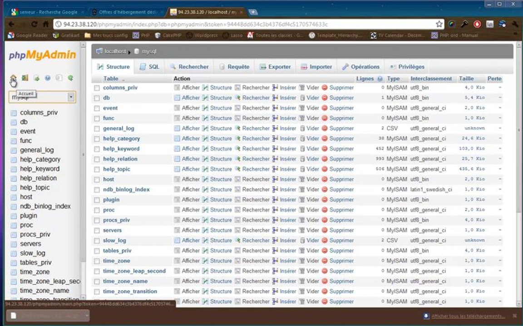Open the Opérations tab
The image size is (523, 326).
360,67
